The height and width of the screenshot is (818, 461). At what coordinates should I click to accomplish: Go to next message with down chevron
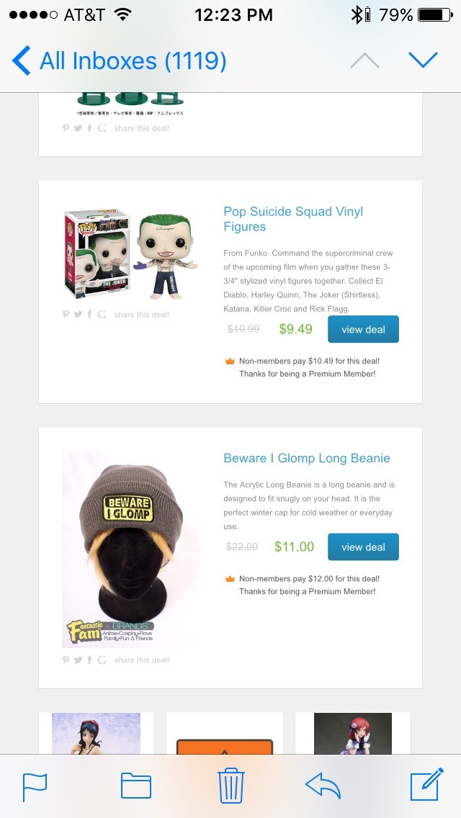423,60
